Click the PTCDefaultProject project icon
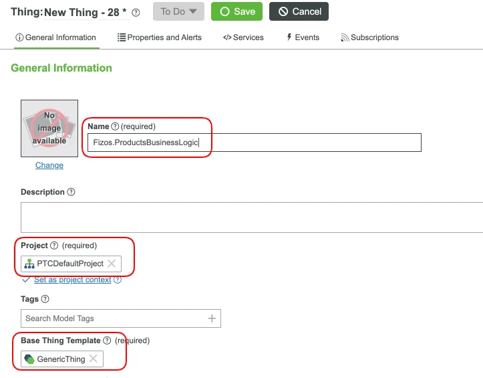The height and width of the screenshot is (378, 483). tap(29, 264)
